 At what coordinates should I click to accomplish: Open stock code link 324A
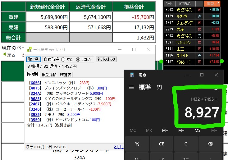click(x=35, y=93)
